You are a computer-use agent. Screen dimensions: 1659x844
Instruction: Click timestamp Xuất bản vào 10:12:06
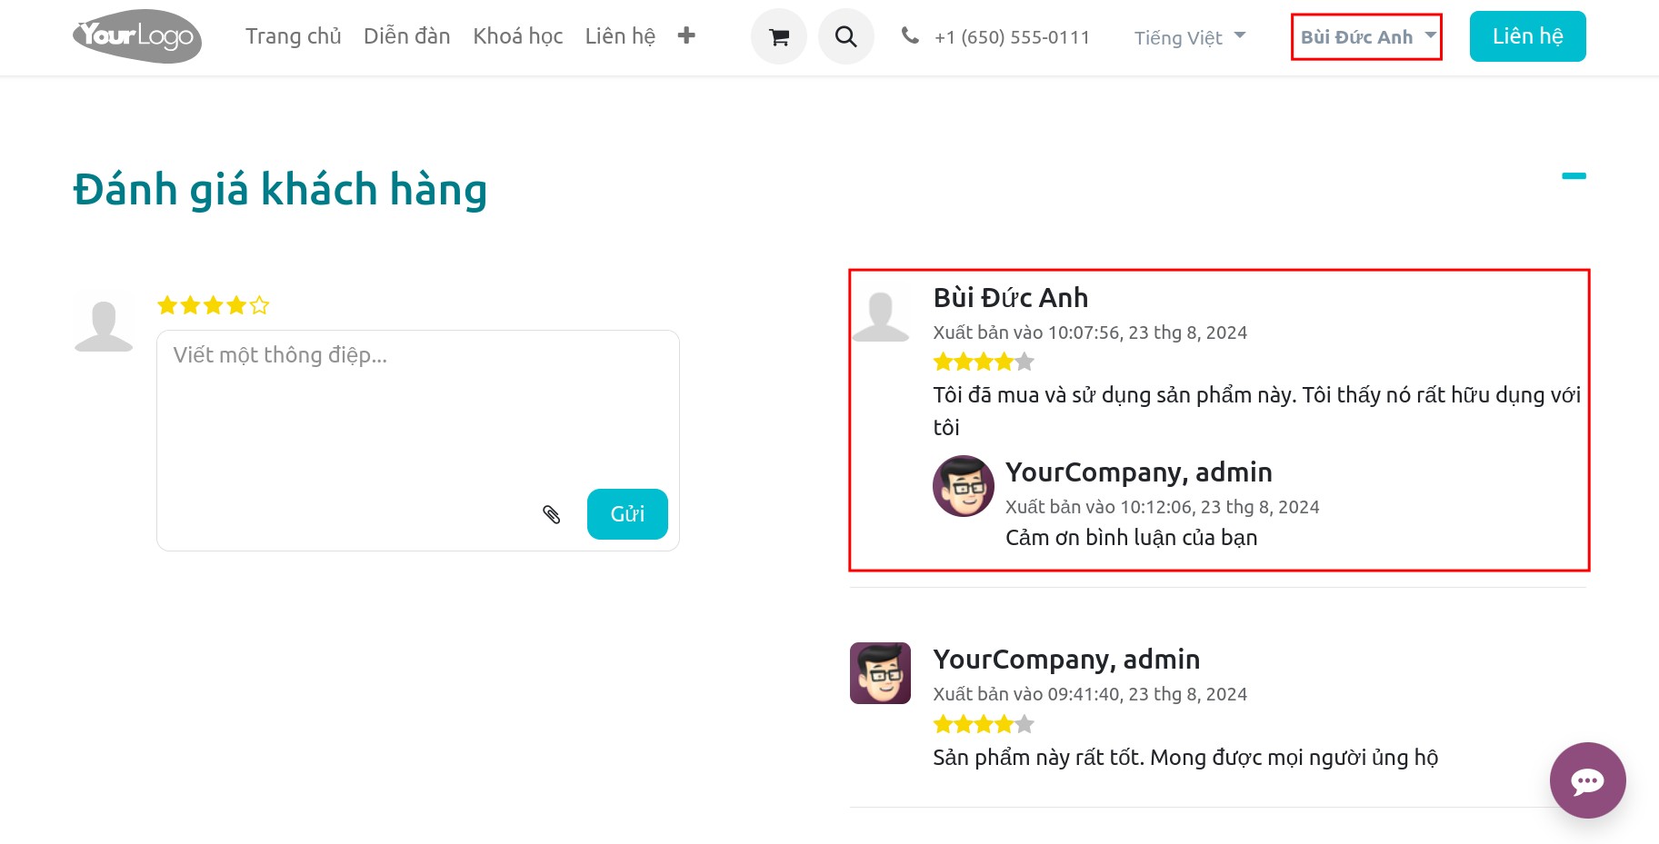[1163, 507]
